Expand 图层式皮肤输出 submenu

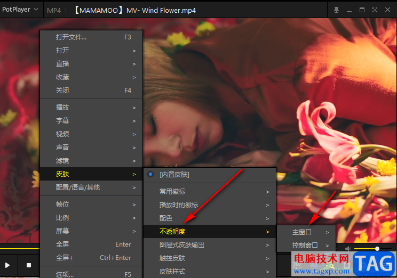pyautogui.click(x=210, y=245)
